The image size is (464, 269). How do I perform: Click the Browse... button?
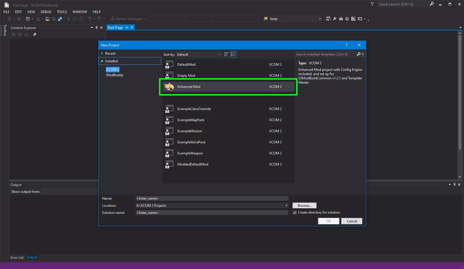coord(304,206)
